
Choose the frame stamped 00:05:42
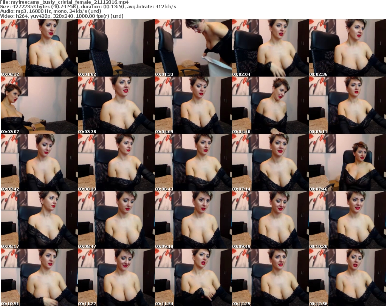tap(39, 163)
